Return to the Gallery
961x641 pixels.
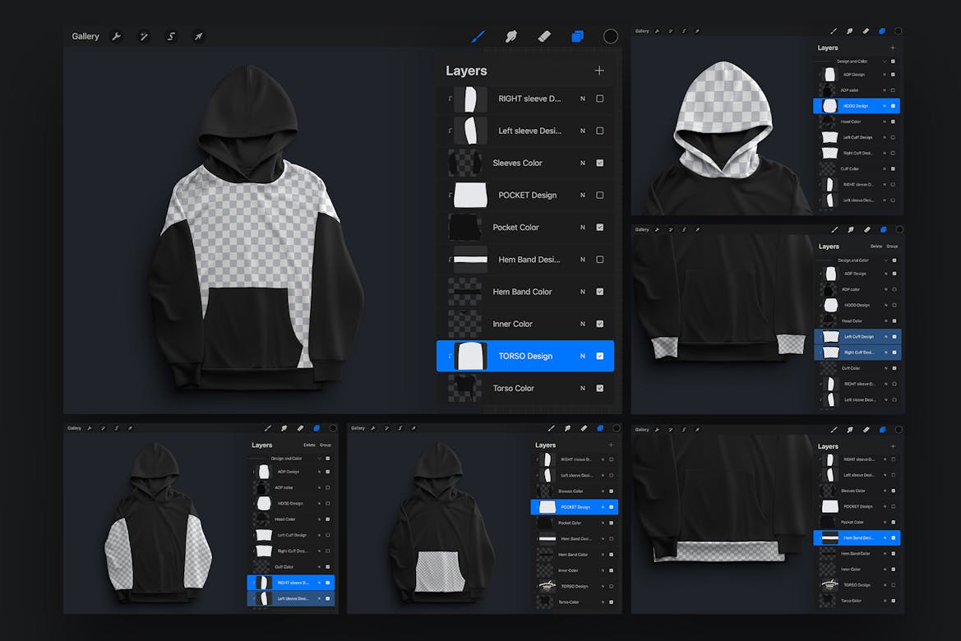(x=85, y=36)
